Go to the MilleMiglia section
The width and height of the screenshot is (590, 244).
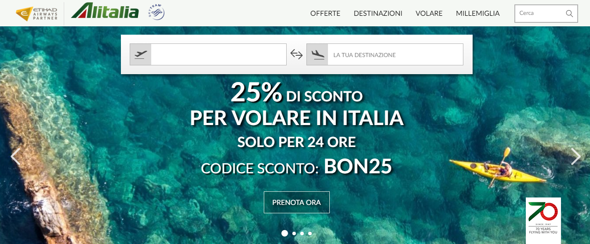[478, 14]
